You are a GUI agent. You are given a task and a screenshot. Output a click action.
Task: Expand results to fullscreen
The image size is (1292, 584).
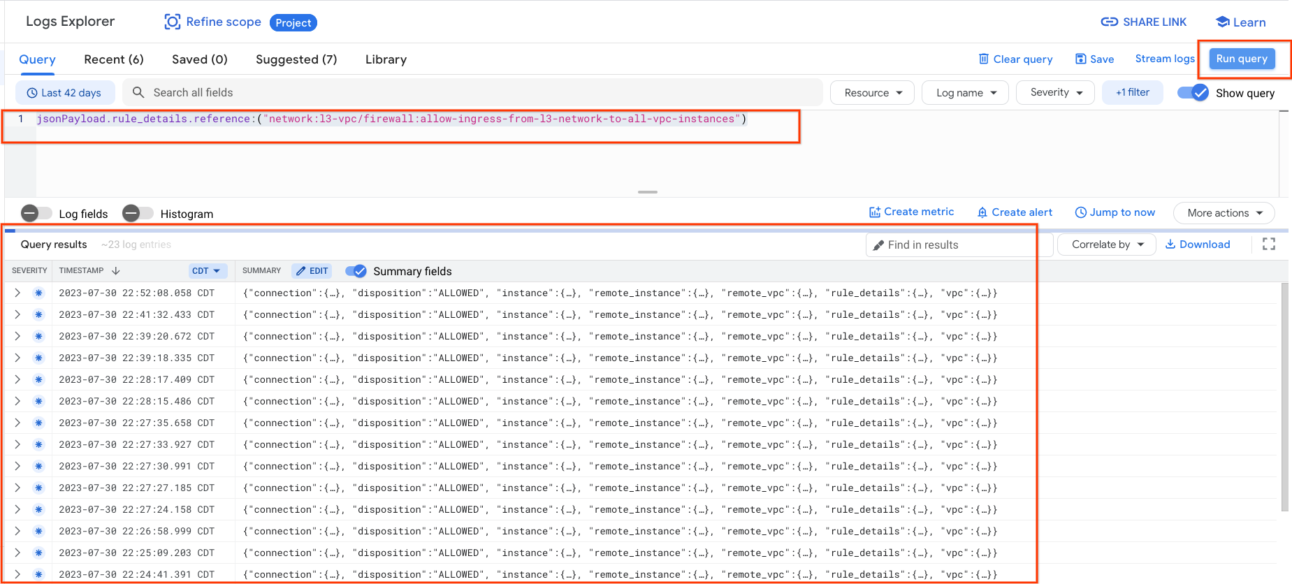pyautogui.click(x=1268, y=244)
